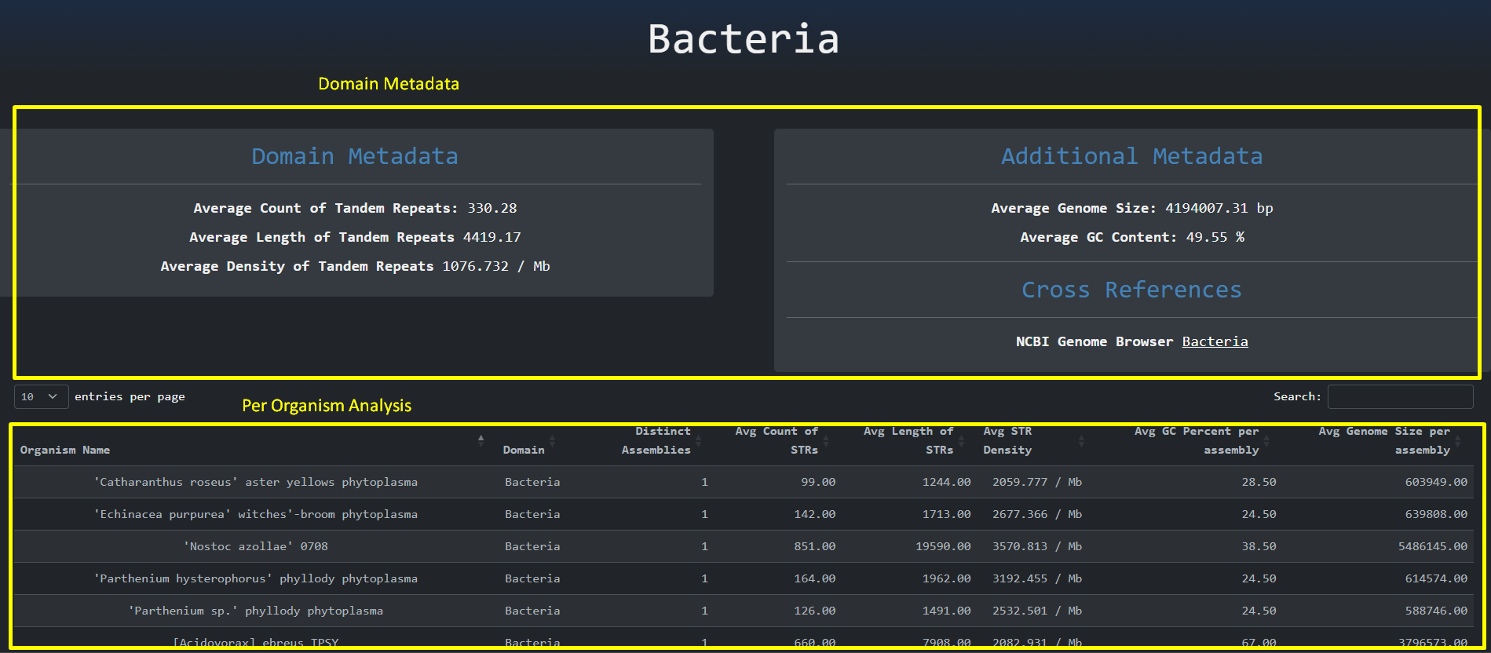This screenshot has height=653, width=1491.
Task: Click the 'Parthenium sp.' phyllody phytoplasma row
Action: (255, 611)
